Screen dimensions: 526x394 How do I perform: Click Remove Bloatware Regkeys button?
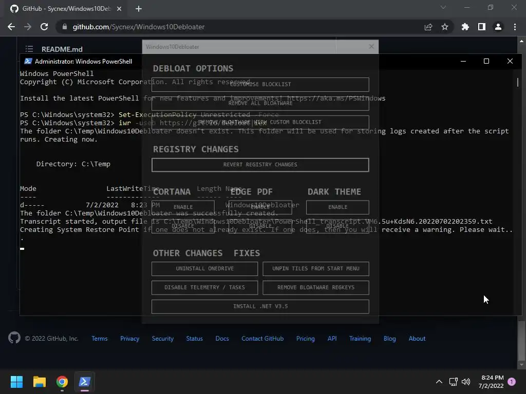[x=316, y=287]
